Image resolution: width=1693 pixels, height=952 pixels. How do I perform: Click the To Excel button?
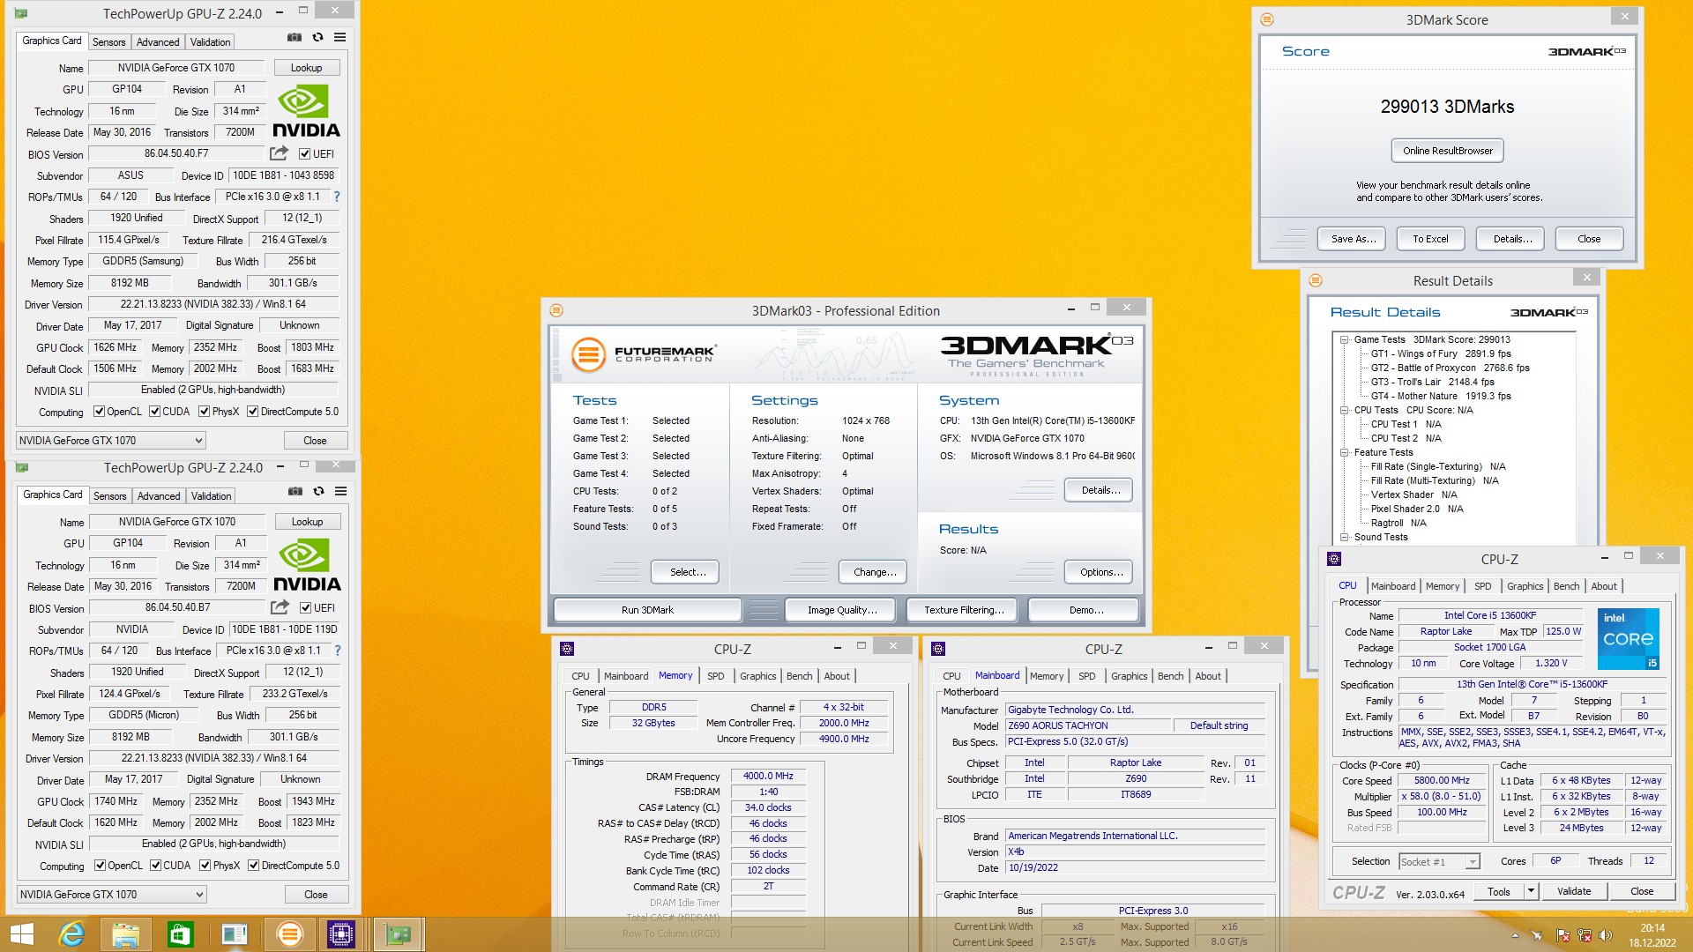(1430, 239)
